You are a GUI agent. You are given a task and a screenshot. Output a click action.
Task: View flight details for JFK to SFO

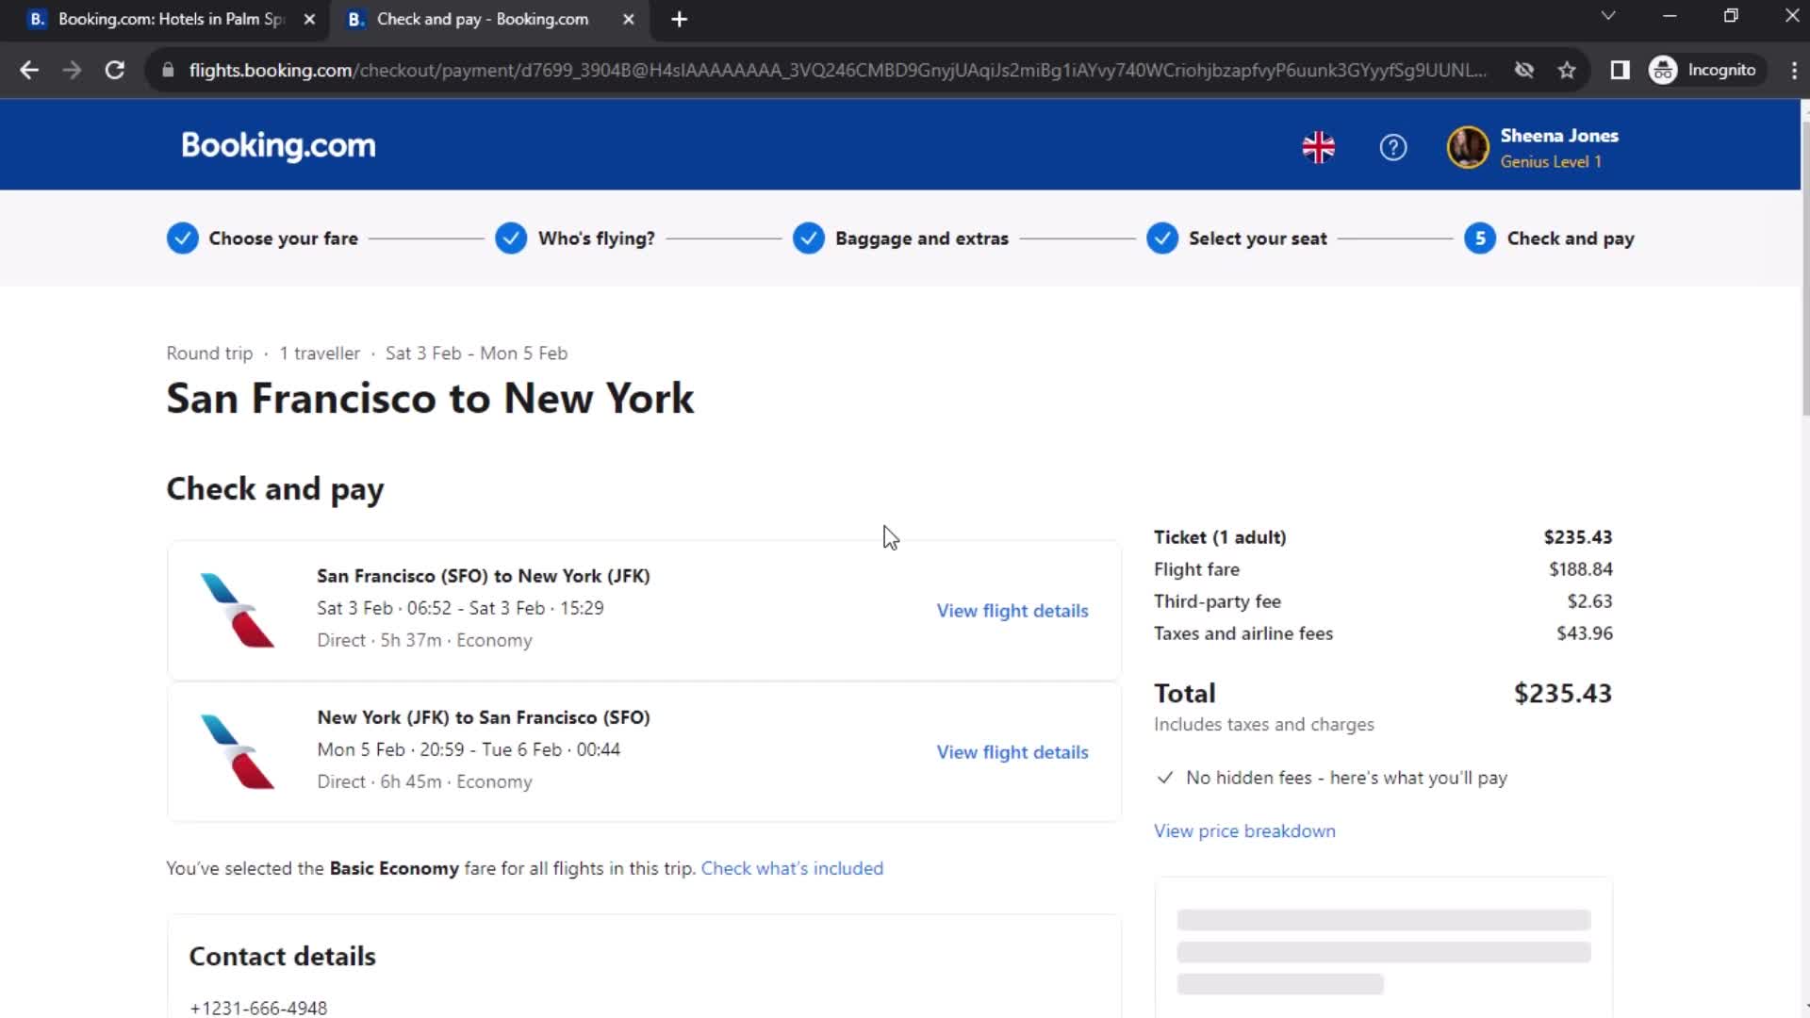[1012, 752]
